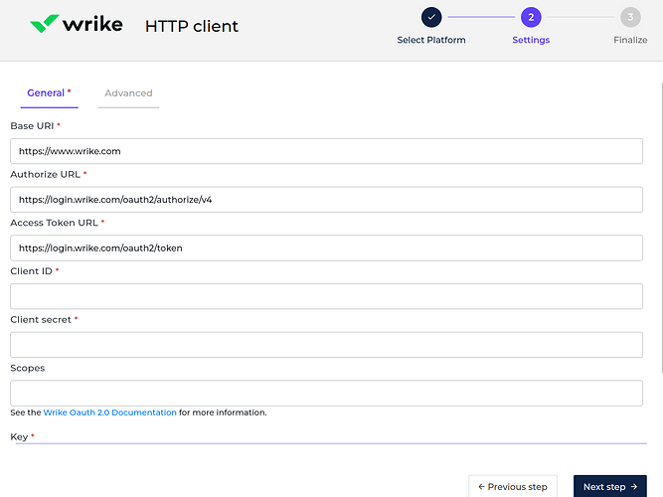Screen dimensions: 663x497
Task: Click the Key field label
Action: 19,437
